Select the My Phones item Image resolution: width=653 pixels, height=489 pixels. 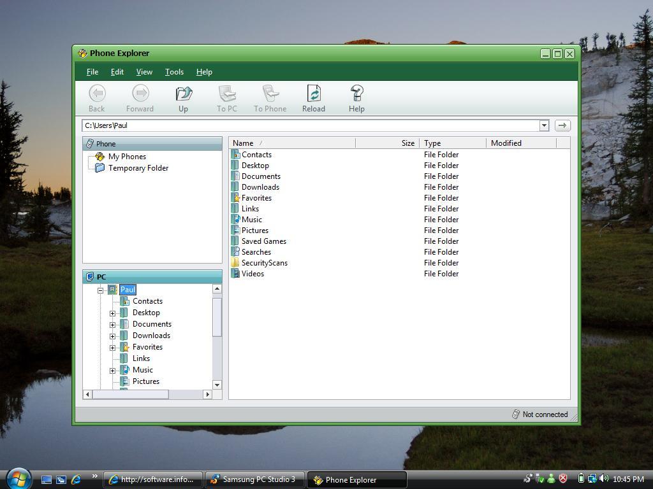point(127,156)
